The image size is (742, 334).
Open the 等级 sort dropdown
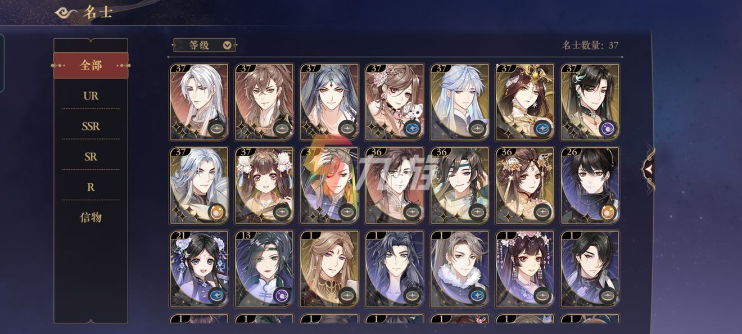(205, 45)
